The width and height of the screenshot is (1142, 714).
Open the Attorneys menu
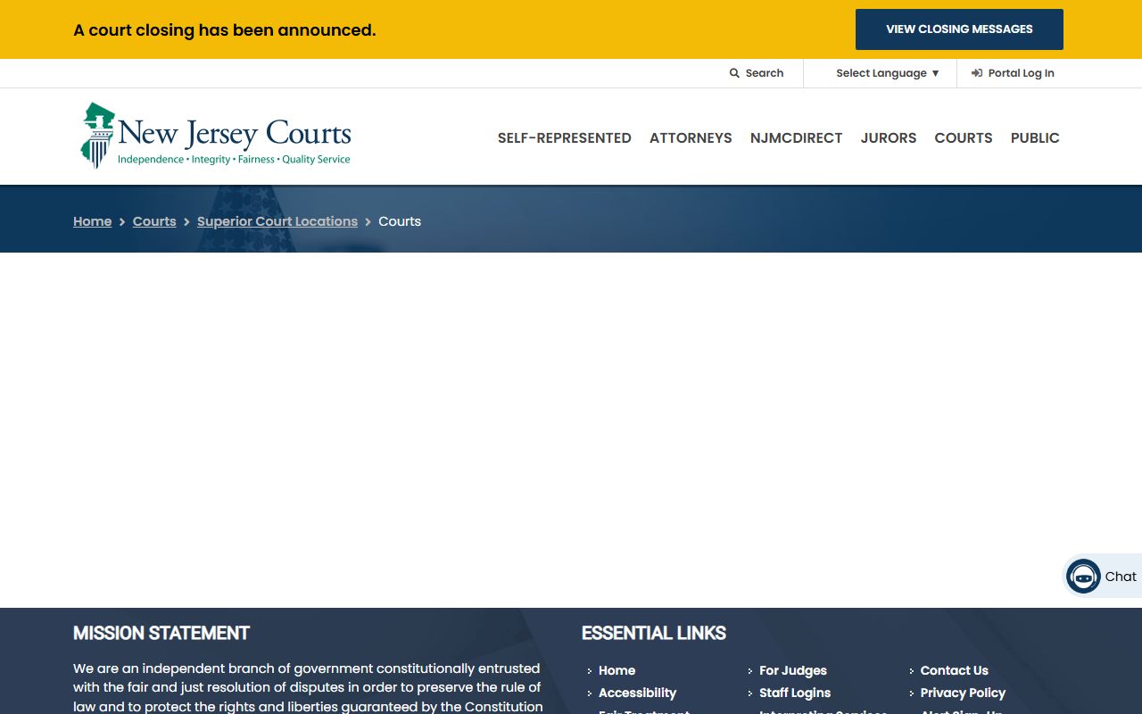coord(691,138)
